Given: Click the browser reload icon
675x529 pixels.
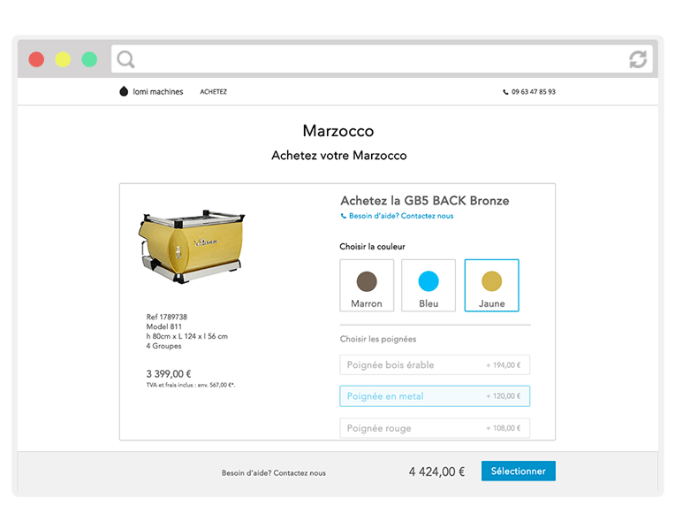Looking at the screenshot, I should point(638,59).
